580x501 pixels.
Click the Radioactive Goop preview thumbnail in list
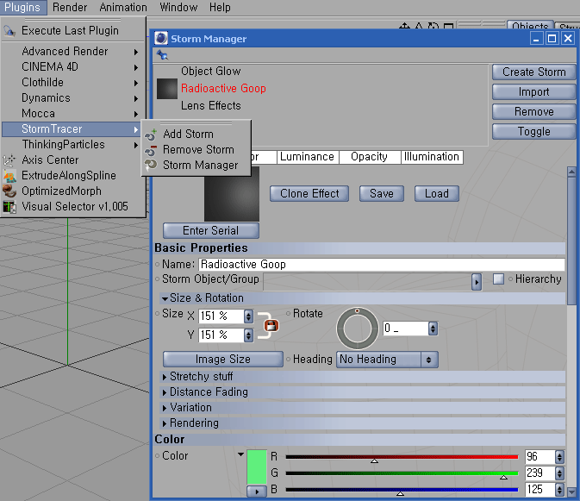click(167, 89)
